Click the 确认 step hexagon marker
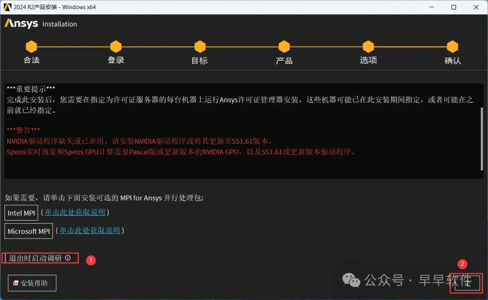This screenshot has height=300, width=488. (452, 46)
